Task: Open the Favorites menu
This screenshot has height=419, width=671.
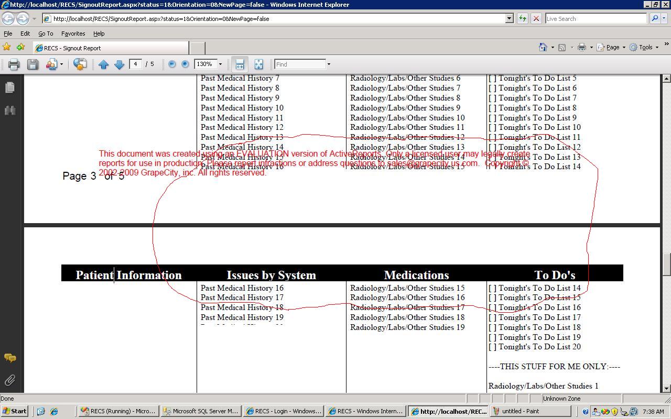Action: (x=73, y=33)
